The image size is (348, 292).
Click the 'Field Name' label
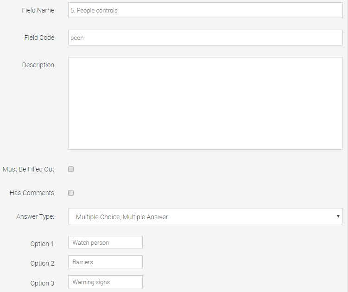[x=38, y=10]
